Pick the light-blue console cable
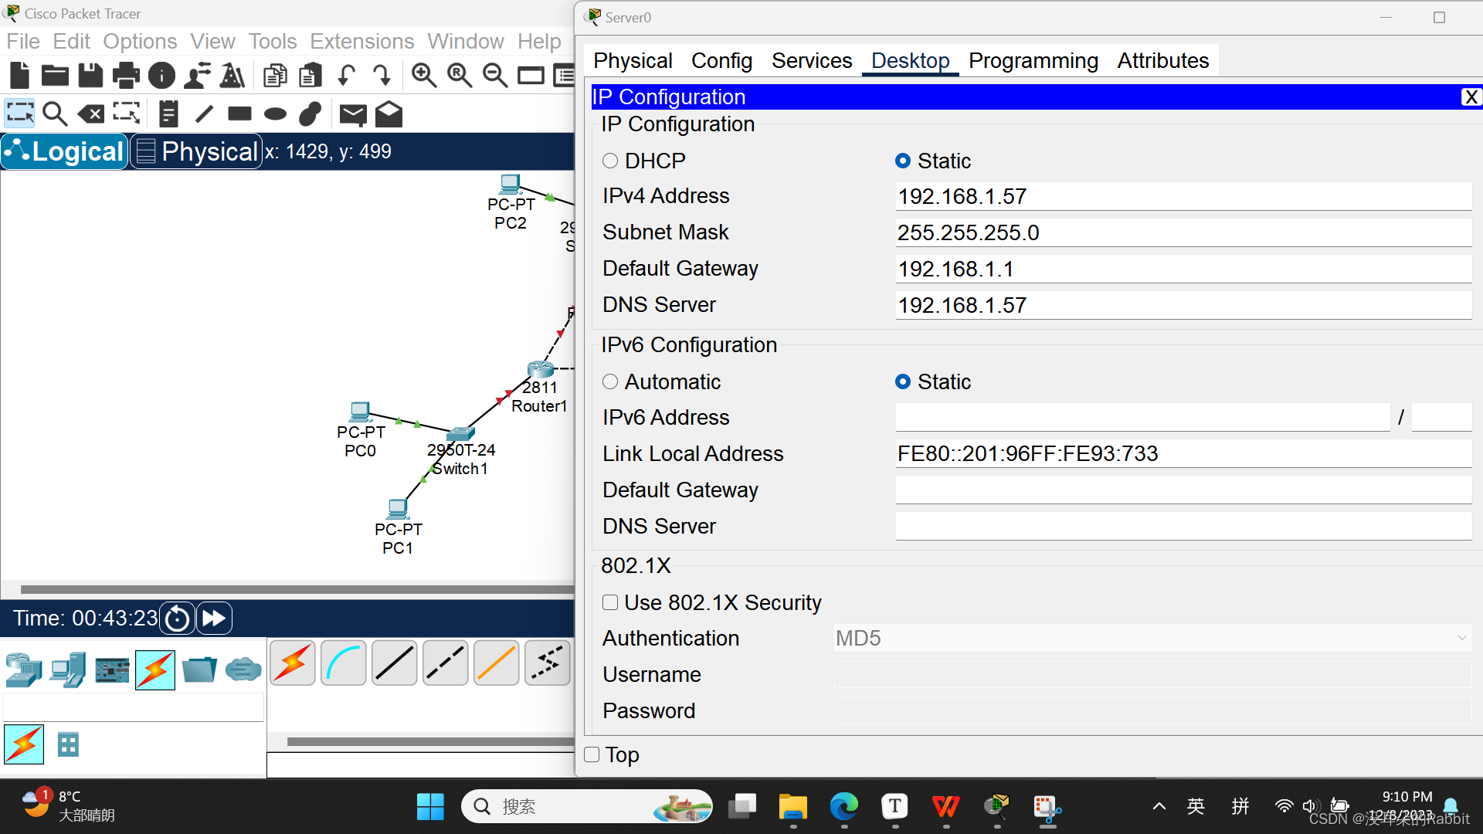1483x834 pixels. (x=344, y=663)
